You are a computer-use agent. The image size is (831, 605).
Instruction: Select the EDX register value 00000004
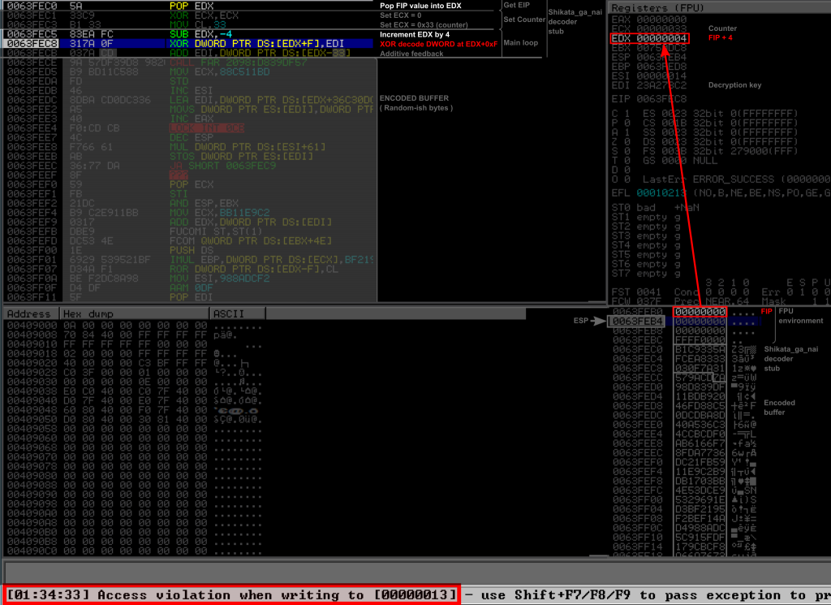[661, 38]
